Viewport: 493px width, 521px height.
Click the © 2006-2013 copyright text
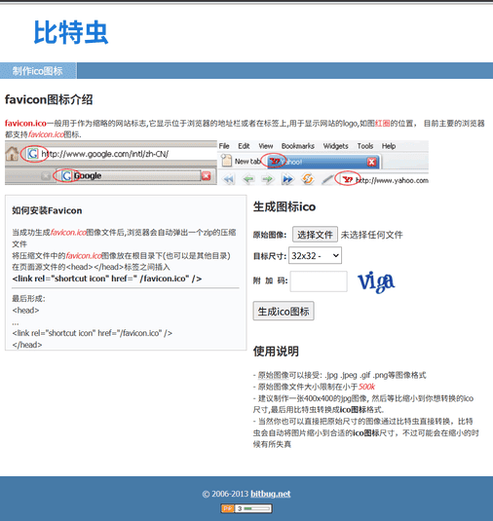point(225,494)
